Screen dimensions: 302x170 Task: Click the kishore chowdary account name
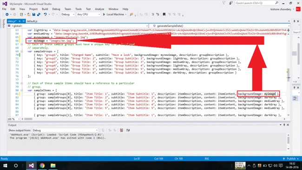tap(281, 9)
